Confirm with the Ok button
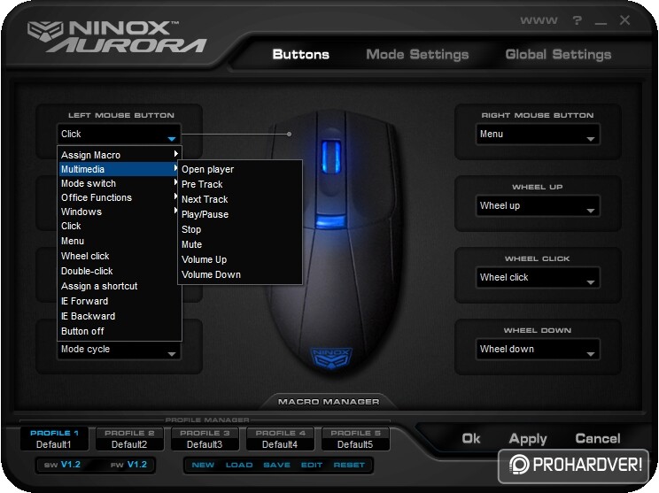Image resolution: width=659 pixels, height=493 pixels. pos(470,438)
